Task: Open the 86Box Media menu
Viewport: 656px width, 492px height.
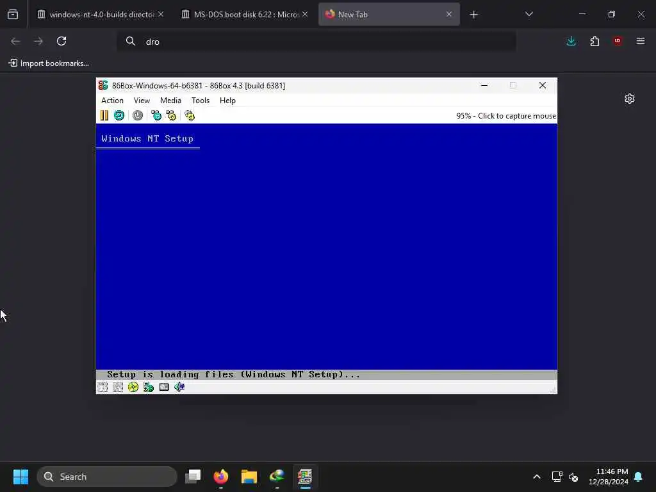Action: click(x=170, y=101)
